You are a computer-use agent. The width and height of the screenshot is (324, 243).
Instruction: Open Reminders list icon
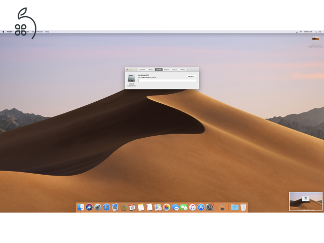[x=149, y=207]
